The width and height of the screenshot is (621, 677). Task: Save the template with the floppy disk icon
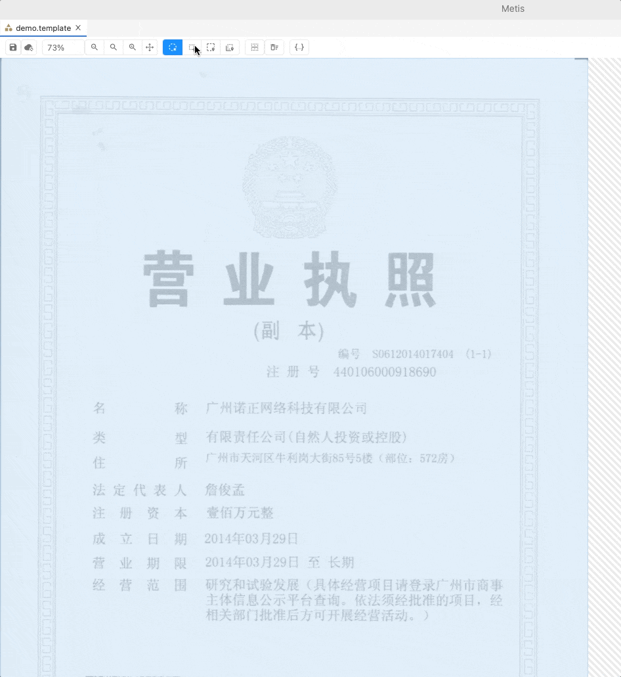coord(13,47)
